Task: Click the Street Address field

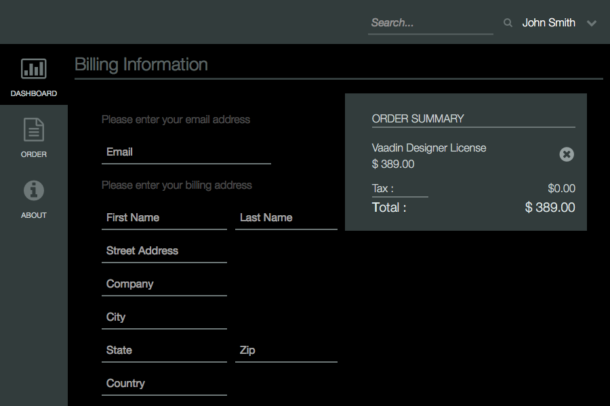Action: coord(164,251)
